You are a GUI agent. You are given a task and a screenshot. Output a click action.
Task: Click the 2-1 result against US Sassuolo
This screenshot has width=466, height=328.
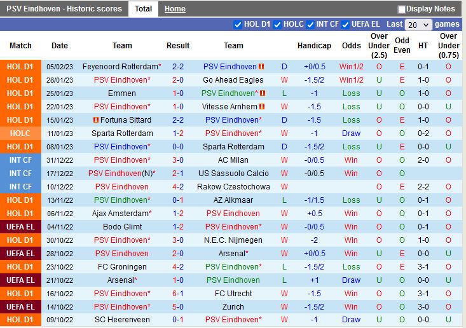pyautogui.click(x=178, y=174)
